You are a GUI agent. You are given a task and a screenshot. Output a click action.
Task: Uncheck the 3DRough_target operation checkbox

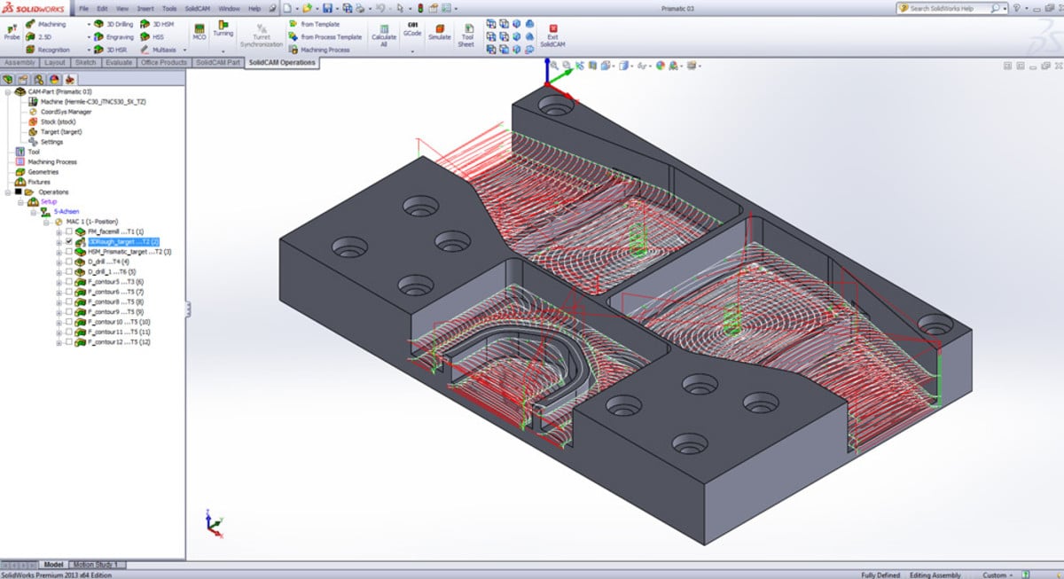pyautogui.click(x=69, y=241)
